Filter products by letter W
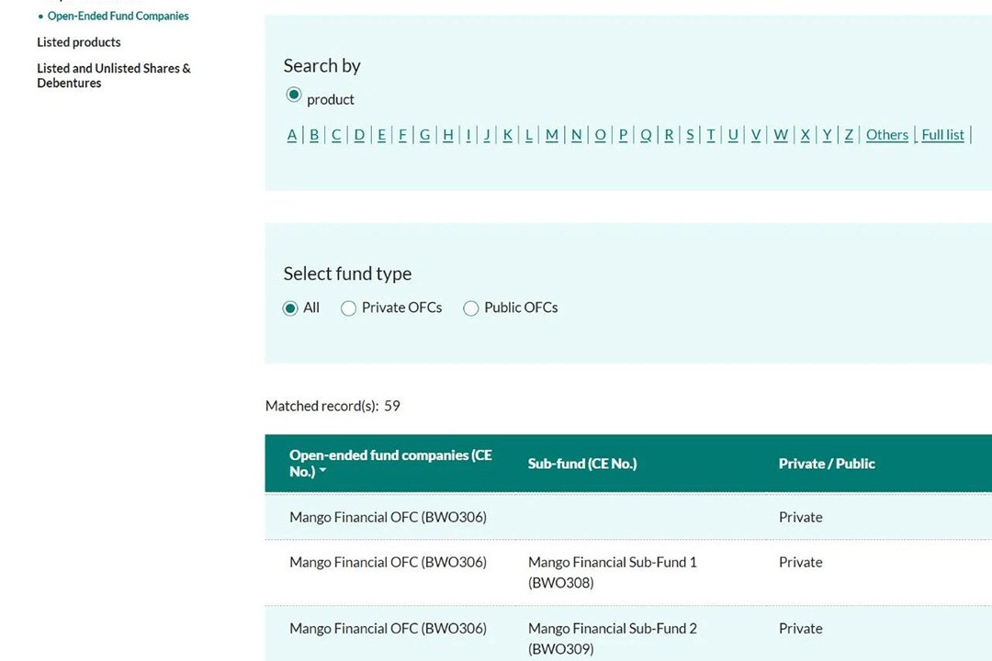This screenshot has width=992, height=661. 780,135
